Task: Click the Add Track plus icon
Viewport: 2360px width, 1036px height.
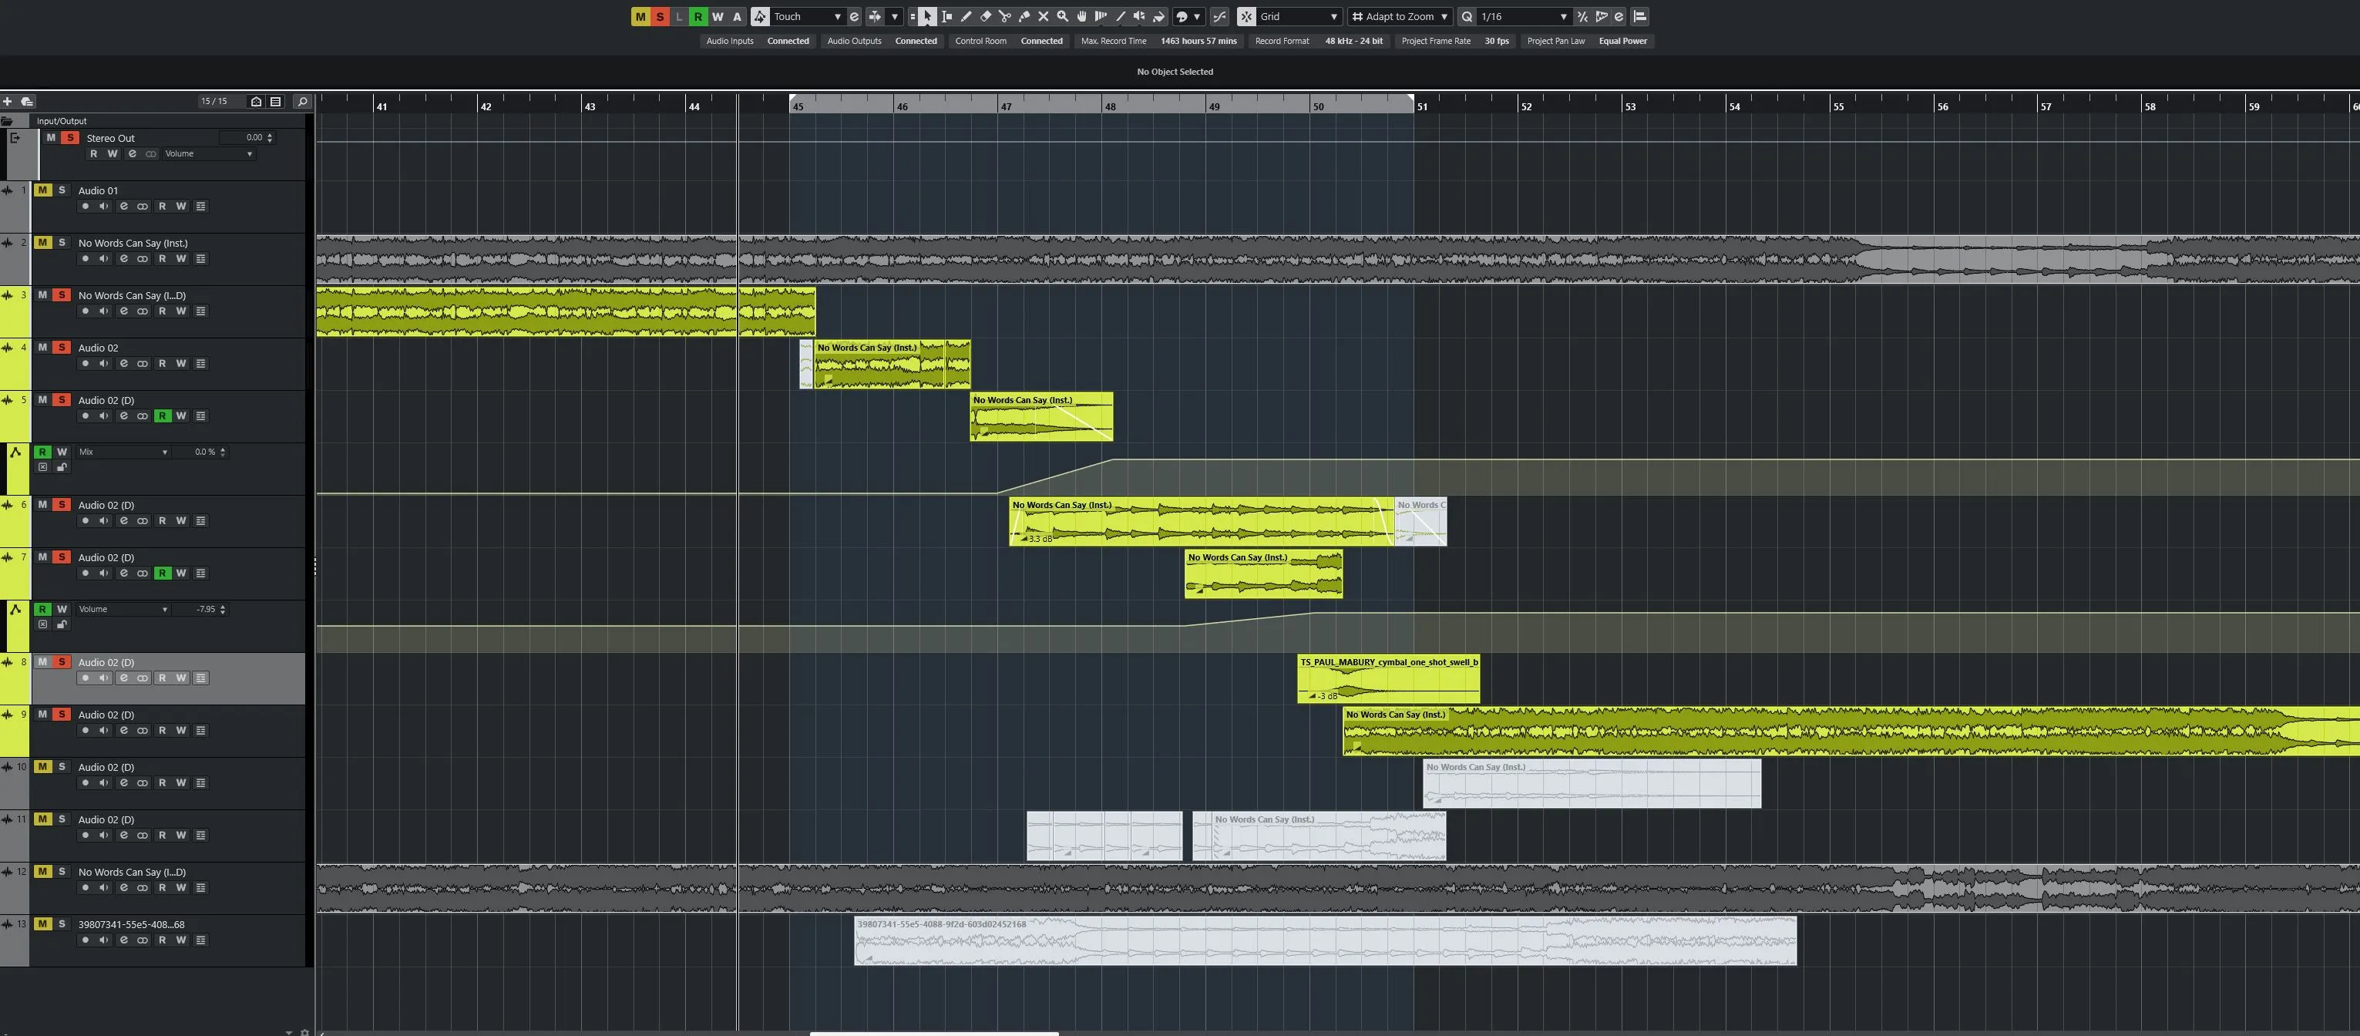Action: 8,102
